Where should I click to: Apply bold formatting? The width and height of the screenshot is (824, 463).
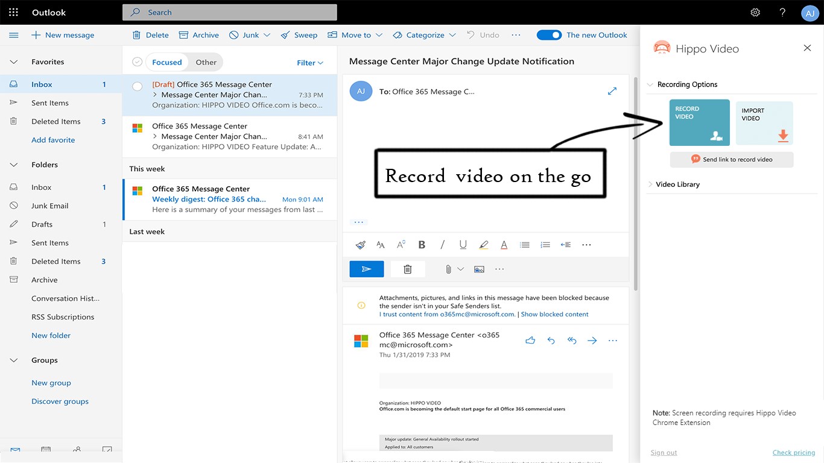pos(422,245)
